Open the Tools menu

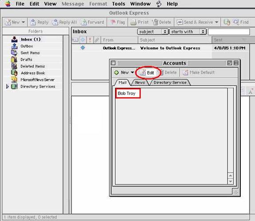click(x=118, y=4)
